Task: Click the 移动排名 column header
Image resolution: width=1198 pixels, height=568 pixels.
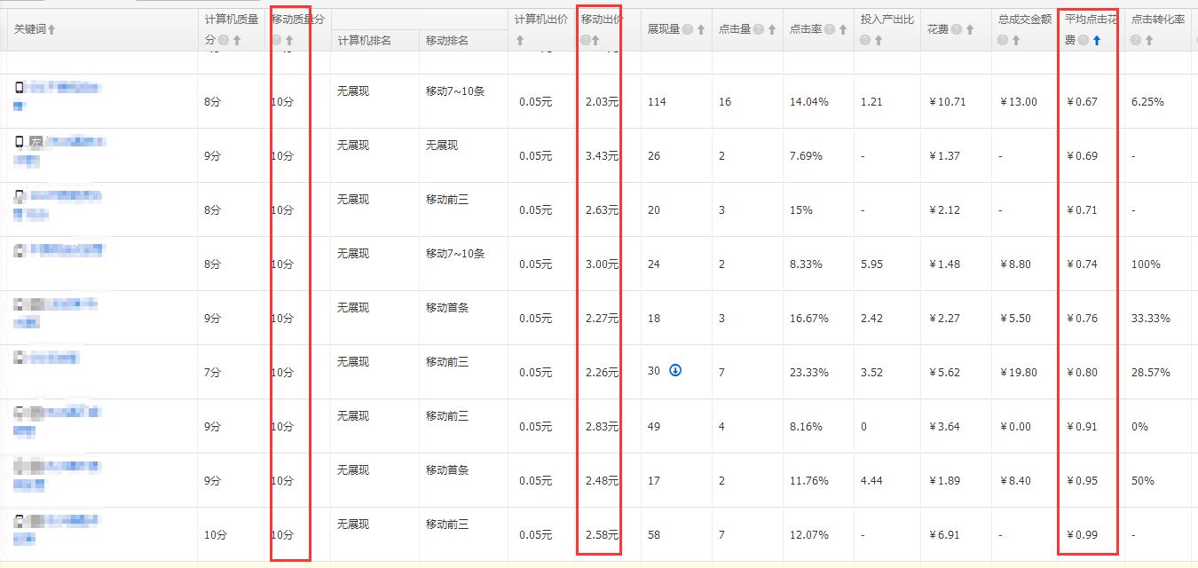Action: 447,40
